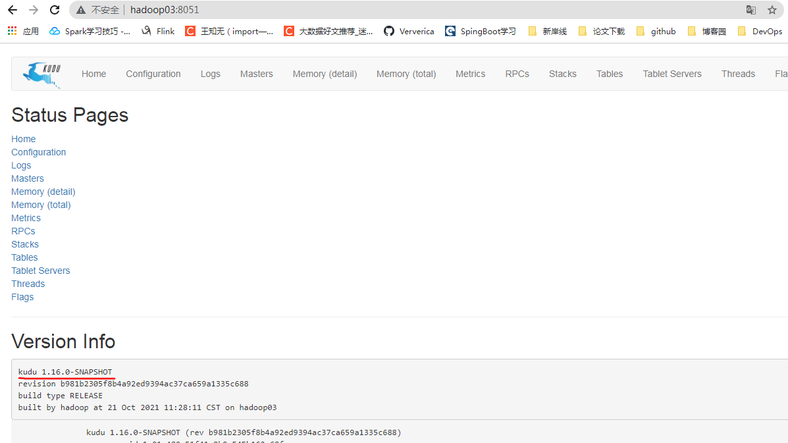Open the Stacks link under Status Pages

25,244
